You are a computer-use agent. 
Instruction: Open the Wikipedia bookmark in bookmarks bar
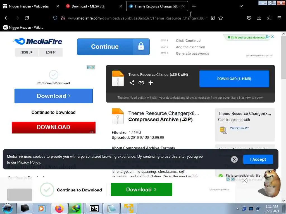click(x=23, y=28)
